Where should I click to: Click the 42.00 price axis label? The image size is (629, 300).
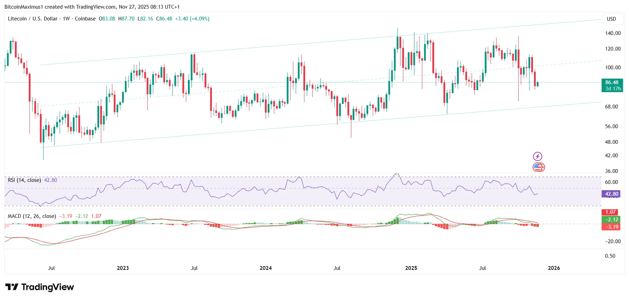(x=611, y=156)
